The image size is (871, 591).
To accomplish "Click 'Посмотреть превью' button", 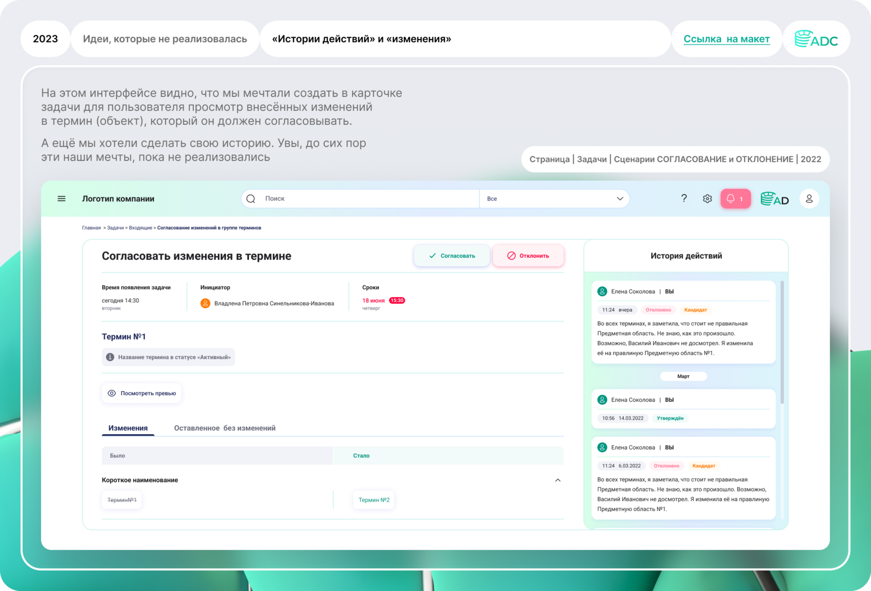I will tap(142, 394).
